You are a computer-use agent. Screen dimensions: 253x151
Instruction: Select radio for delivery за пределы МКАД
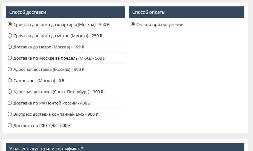coord(10,58)
